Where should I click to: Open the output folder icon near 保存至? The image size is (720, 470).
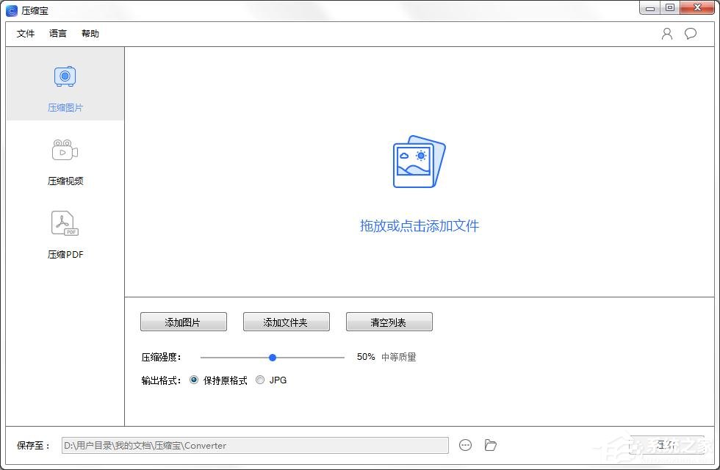coord(490,445)
